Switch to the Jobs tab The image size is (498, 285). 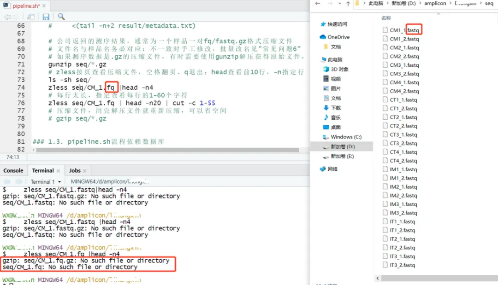[x=75, y=170]
